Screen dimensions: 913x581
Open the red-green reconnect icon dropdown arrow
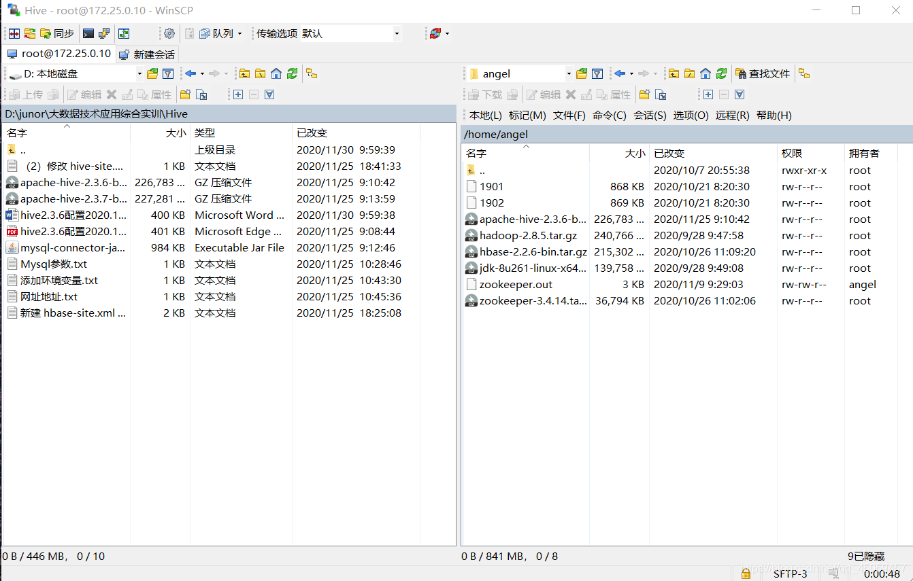[447, 33]
